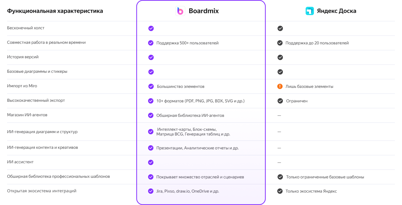
Task: Click Яндекс checkmark for История версий
Action: click(280, 57)
